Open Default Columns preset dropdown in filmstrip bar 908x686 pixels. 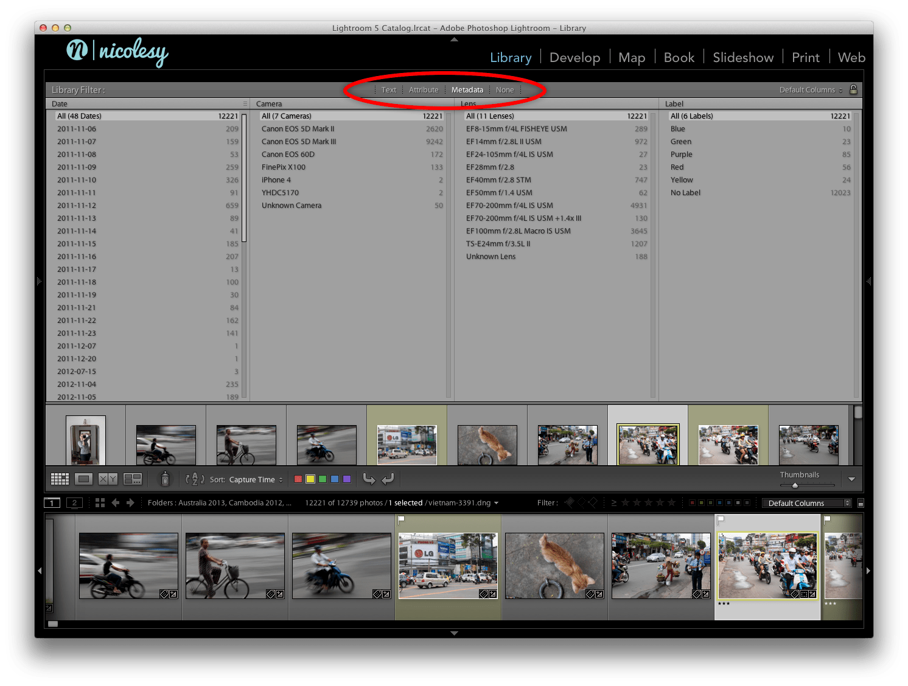[806, 503]
